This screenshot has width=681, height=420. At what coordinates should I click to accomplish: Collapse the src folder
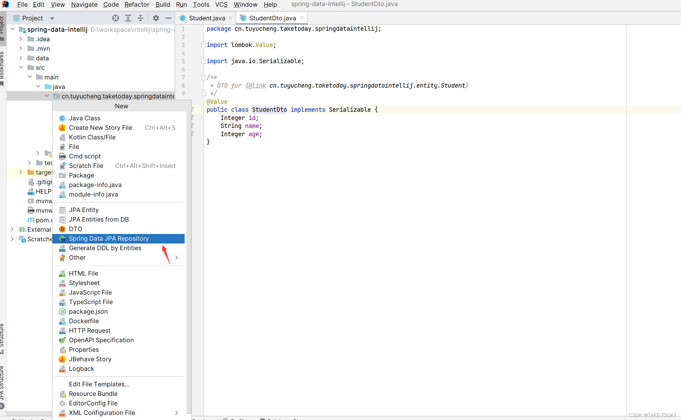[x=21, y=68]
